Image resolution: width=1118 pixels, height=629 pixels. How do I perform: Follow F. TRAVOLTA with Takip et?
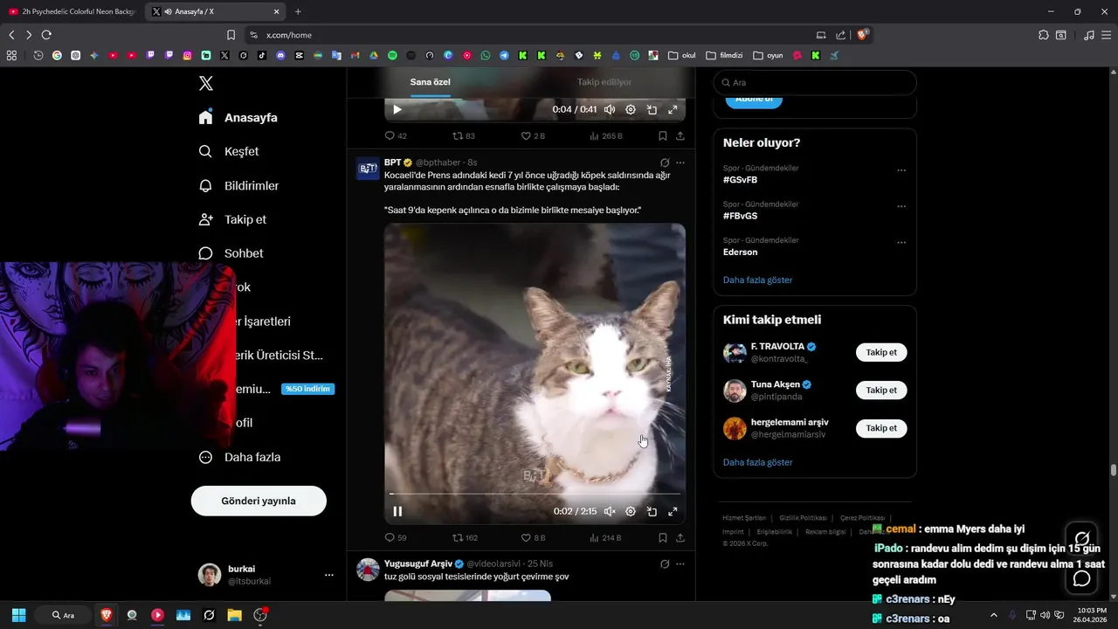(881, 352)
